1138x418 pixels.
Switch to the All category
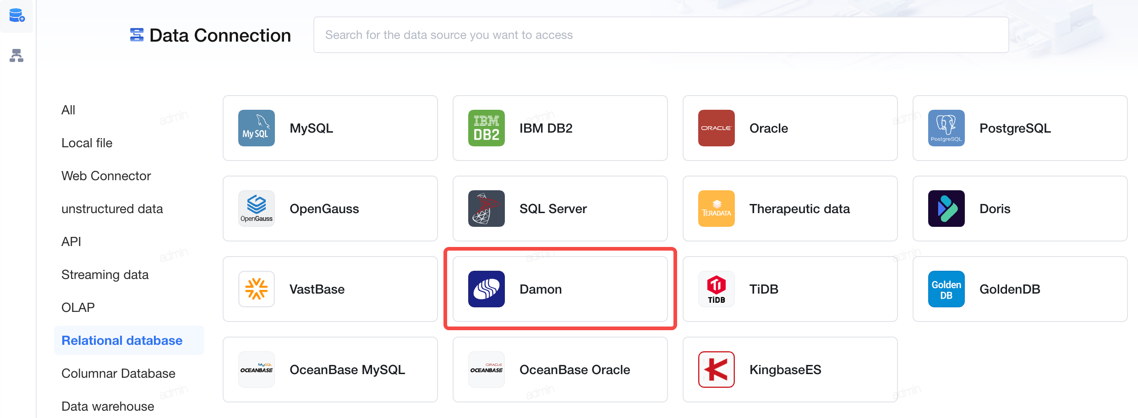click(x=68, y=110)
